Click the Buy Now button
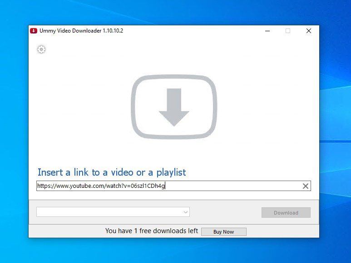 (223, 232)
